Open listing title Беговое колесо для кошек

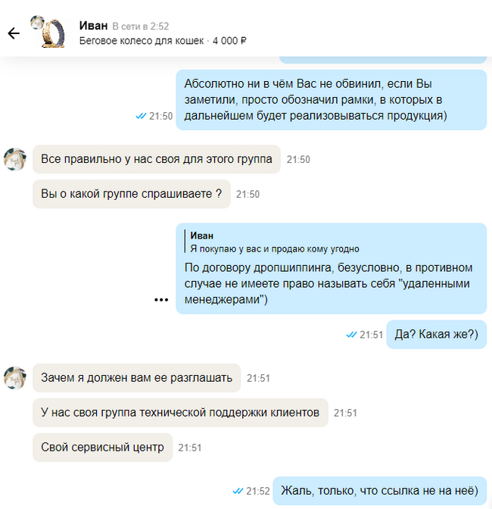142,41
